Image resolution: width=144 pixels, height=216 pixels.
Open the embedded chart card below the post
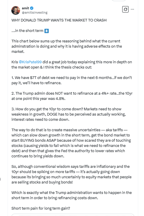point(73,215)
